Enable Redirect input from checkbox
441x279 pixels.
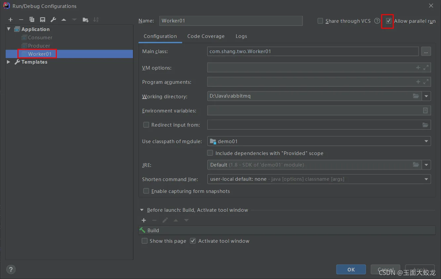coord(146,125)
